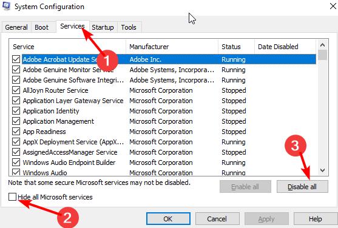Click the Disable all button
The height and width of the screenshot is (228, 338).
click(x=302, y=187)
